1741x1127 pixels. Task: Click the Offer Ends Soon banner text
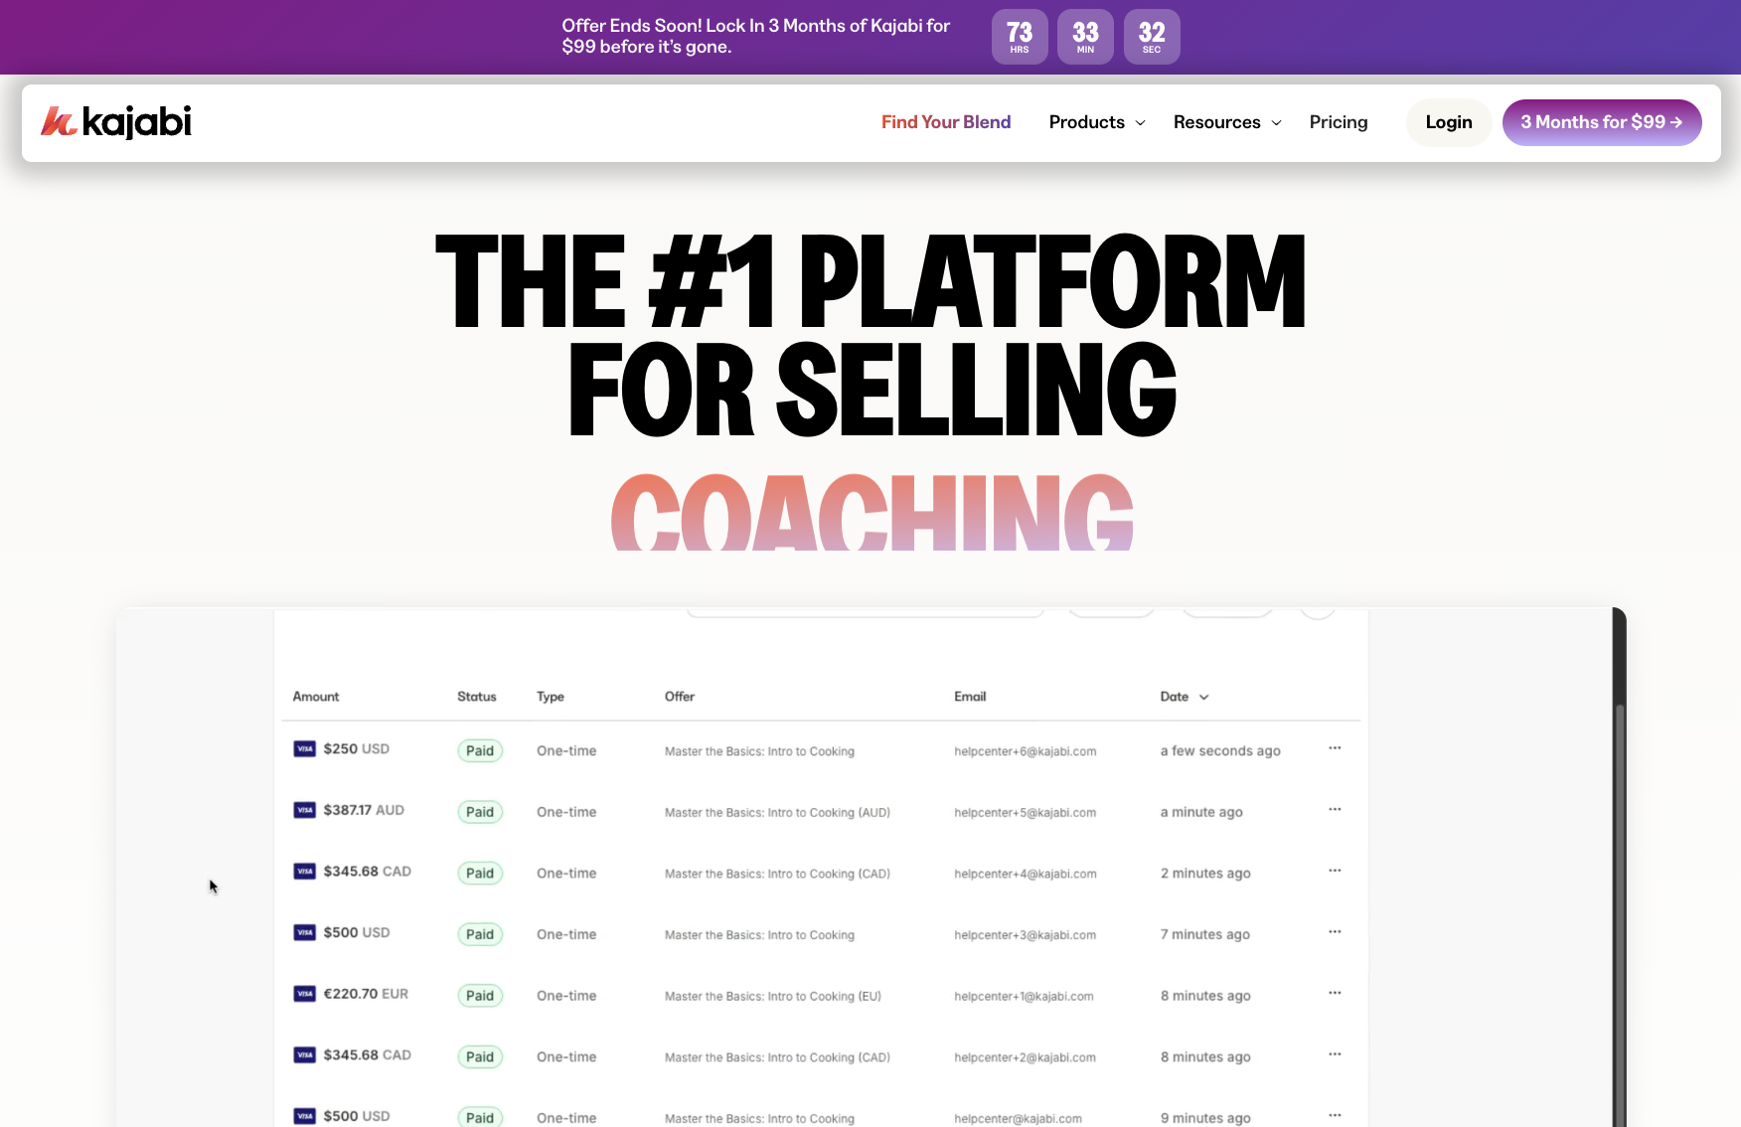[756, 36]
